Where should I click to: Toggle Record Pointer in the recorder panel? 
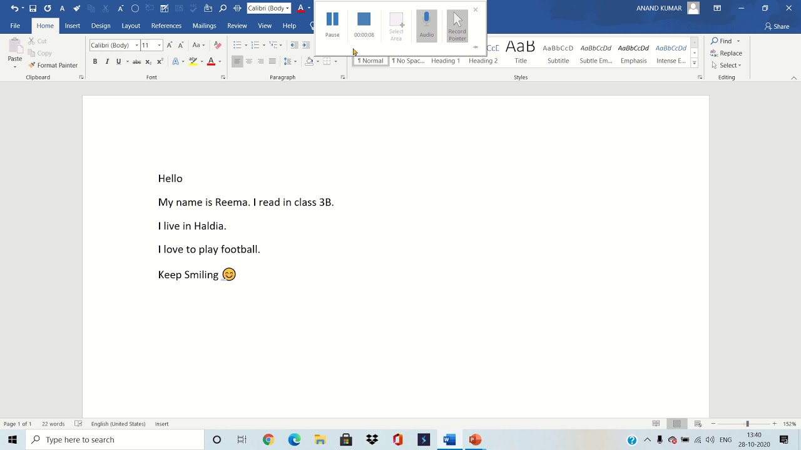click(x=457, y=26)
